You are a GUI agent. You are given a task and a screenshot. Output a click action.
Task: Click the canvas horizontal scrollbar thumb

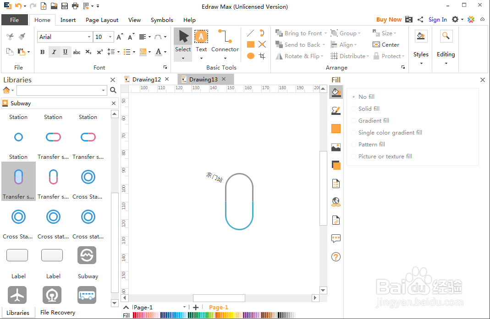click(219, 298)
